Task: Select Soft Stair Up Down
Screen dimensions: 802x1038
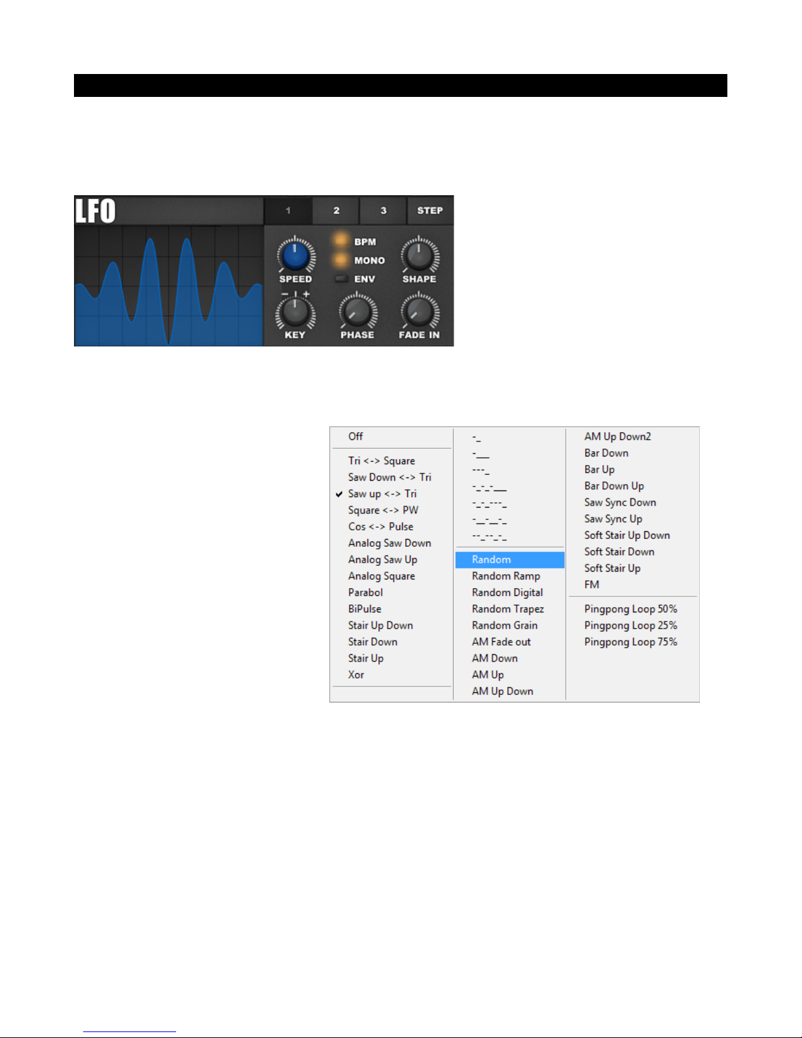Action: [627, 535]
